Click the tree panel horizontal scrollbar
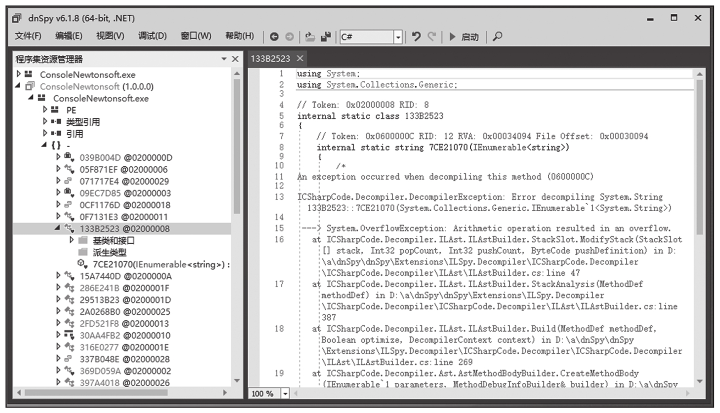 [96, 393]
